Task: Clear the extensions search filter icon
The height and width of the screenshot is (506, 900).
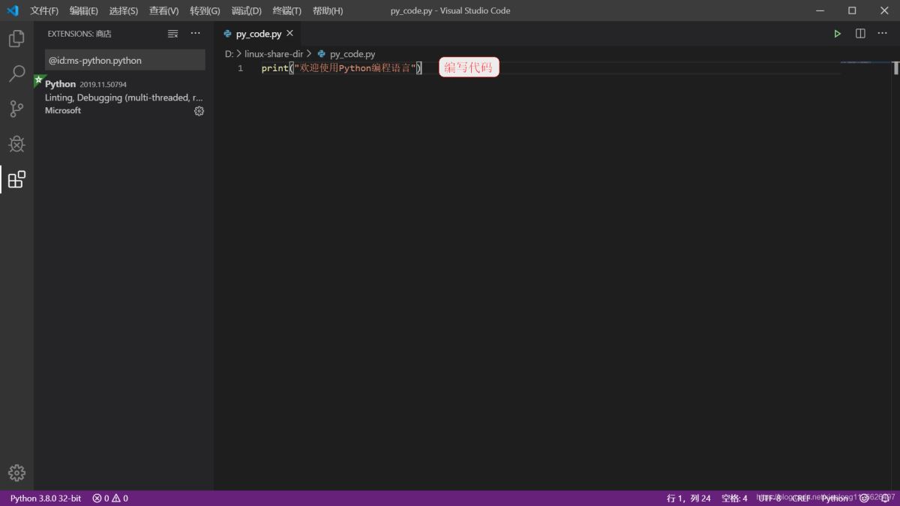Action: tap(172, 33)
